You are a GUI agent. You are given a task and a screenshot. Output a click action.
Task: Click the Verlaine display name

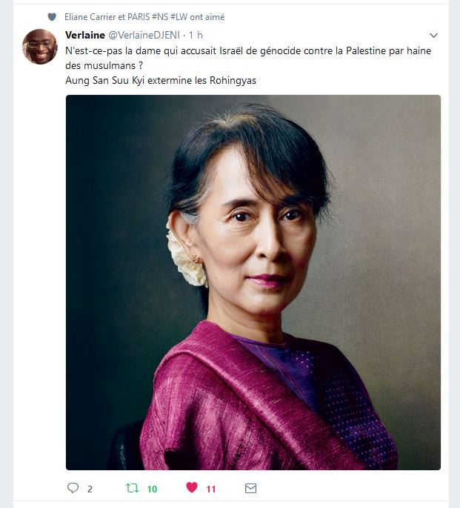click(85, 35)
